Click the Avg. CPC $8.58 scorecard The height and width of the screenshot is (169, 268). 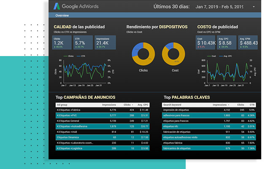227,43
